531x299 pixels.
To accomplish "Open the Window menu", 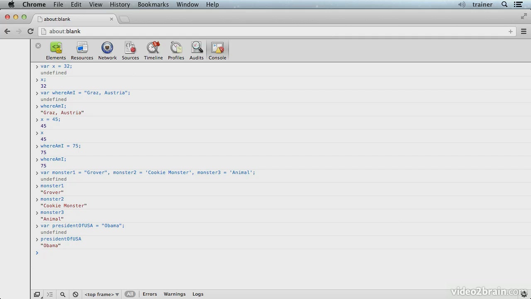I will pos(188,5).
